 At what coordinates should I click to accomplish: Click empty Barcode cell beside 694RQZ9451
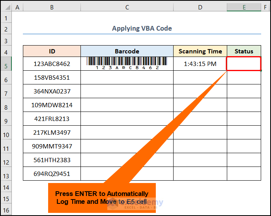pyautogui.click(x=127, y=174)
